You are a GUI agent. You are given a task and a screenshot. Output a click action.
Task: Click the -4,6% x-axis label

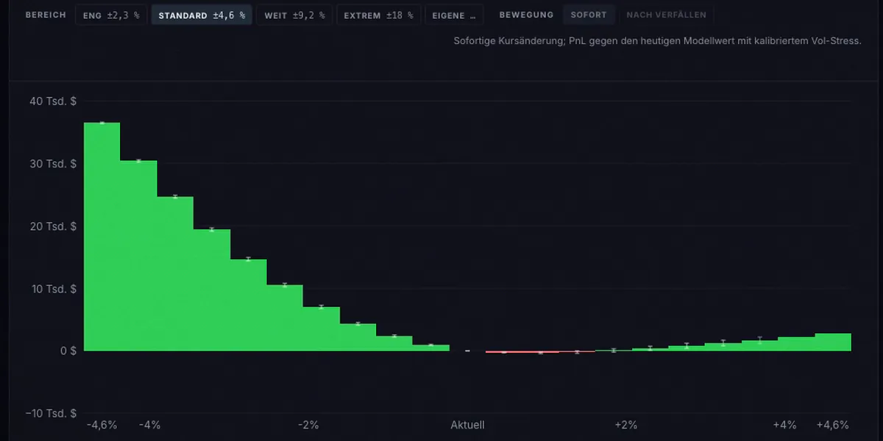[102, 425]
